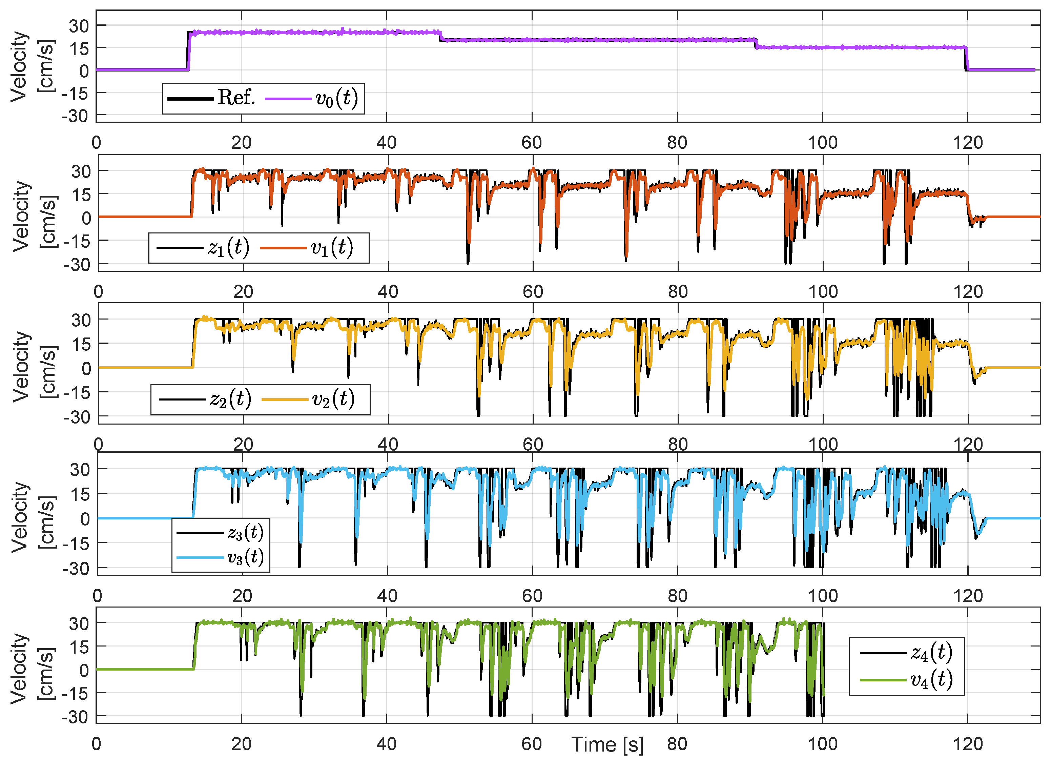The width and height of the screenshot is (1051, 759).
Task: Click the 0 x-tick label under the bottom plot
Action: pyautogui.click(x=96, y=744)
